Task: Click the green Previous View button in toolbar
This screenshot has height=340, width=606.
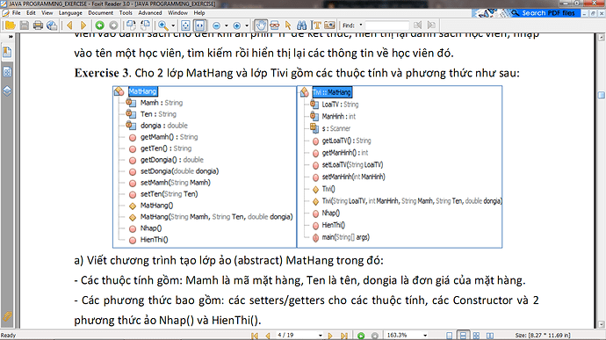Action: click(x=100, y=25)
